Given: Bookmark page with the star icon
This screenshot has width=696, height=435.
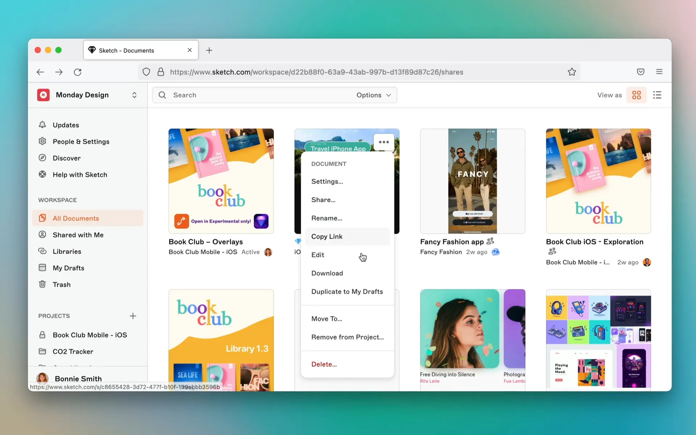Looking at the screenshot, I should tap(572, 72).
